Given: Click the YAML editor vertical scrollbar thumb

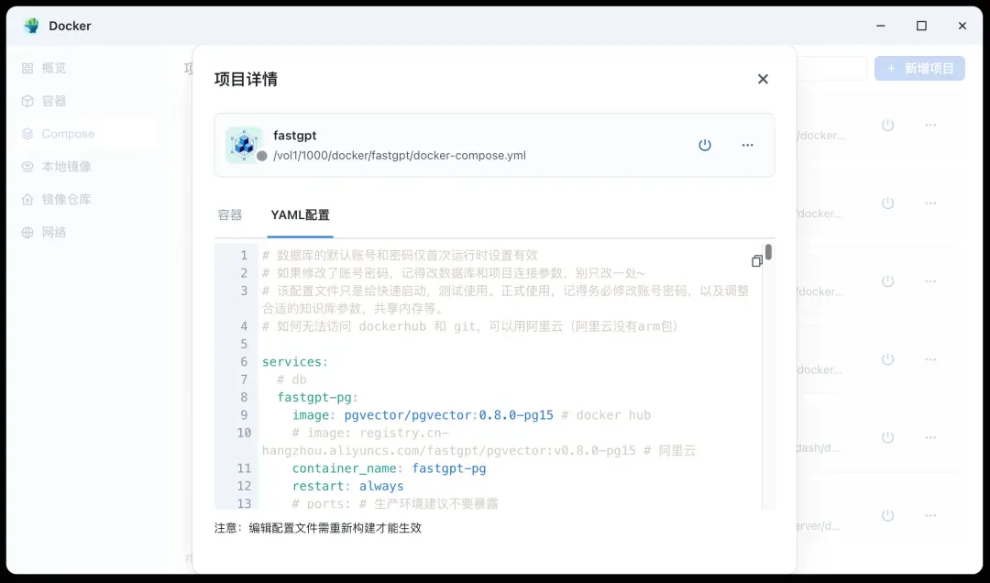Looking at the screenshot, I should click(x=768, y=252).
